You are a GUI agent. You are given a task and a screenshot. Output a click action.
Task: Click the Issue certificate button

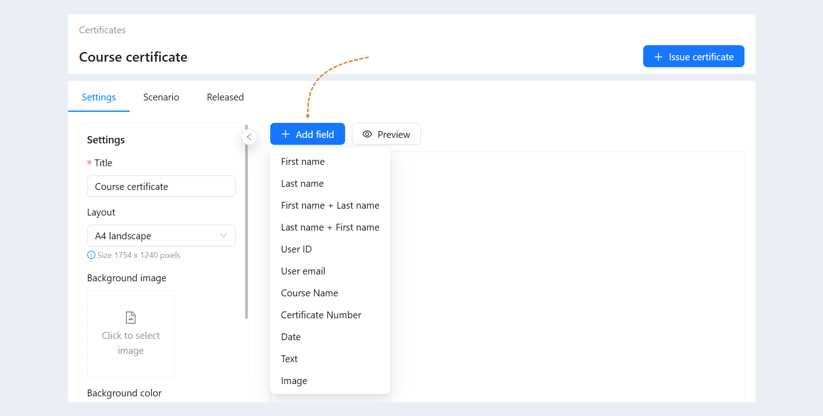(693, 56)
